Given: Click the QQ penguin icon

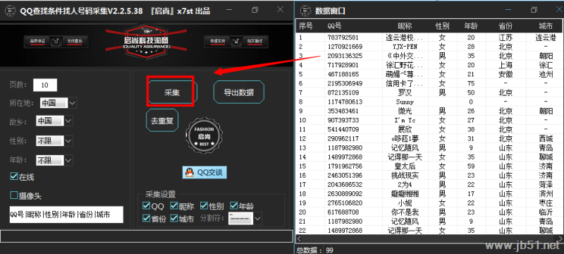Looking at the screenshot, I should tap(189, 173).
